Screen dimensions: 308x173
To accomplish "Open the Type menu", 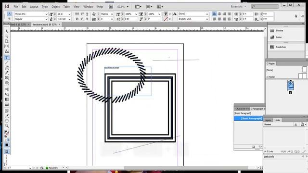I will click(45, 7).
